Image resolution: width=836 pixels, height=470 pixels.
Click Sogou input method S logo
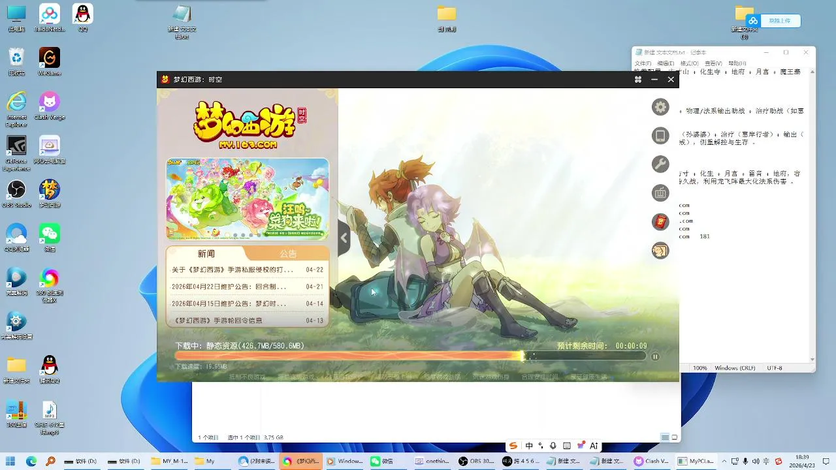513,446
